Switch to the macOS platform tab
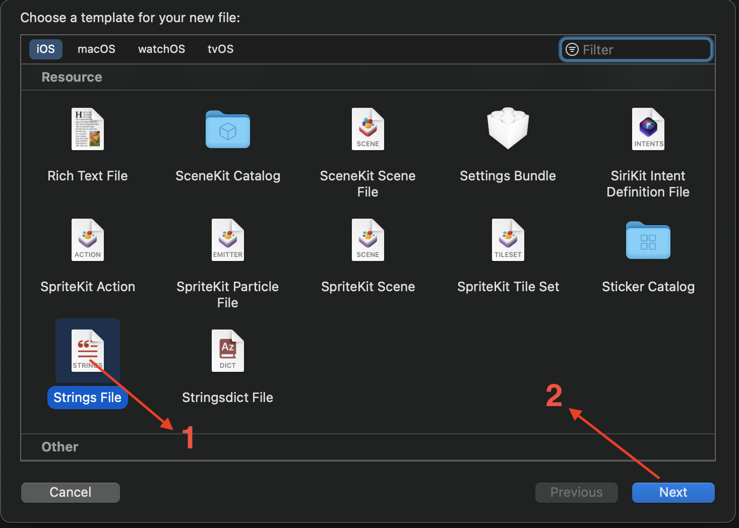 [x=96, y=49]
